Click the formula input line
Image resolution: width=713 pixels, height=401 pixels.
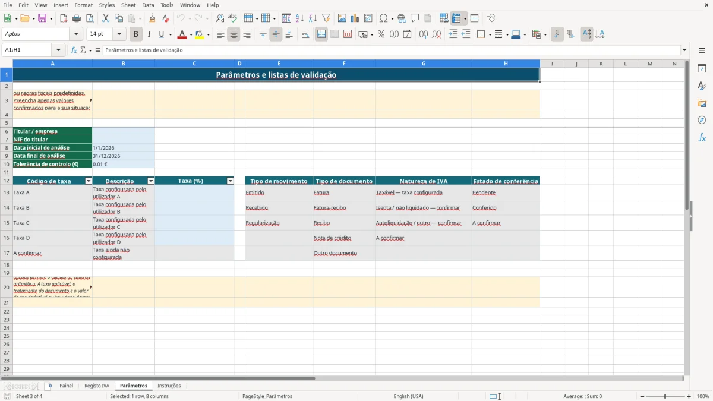click(391, 50)
